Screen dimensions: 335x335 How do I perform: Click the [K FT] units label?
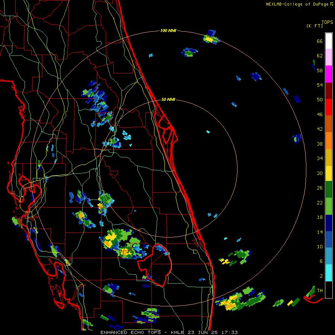click(x=315, y=26)
